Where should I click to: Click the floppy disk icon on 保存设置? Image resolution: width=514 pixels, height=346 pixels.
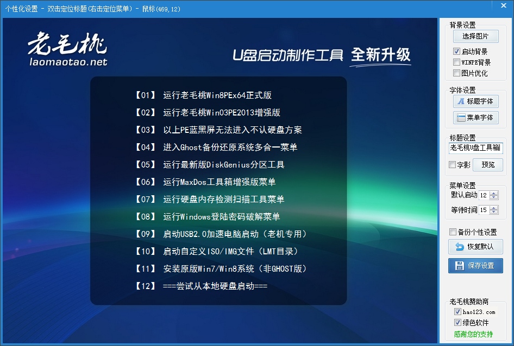[x=459, y=266]
